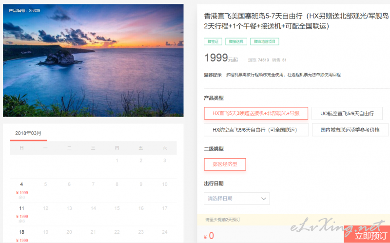Click the ¥1999 price under March 11
The image size is (390, 243).
(x=22, y=216)
